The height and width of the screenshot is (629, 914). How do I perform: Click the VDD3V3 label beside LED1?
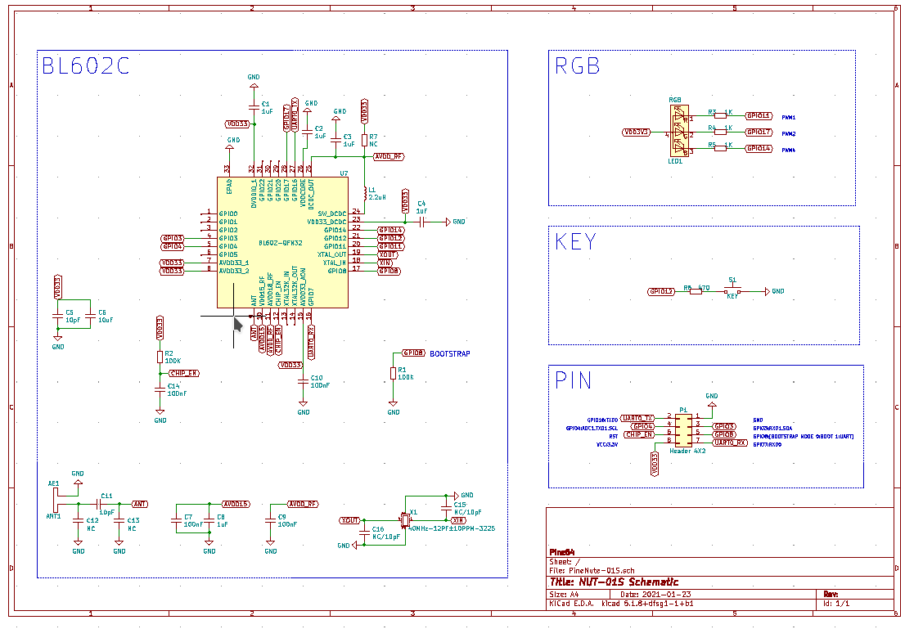pyautogui.click(x=637, y=133)
